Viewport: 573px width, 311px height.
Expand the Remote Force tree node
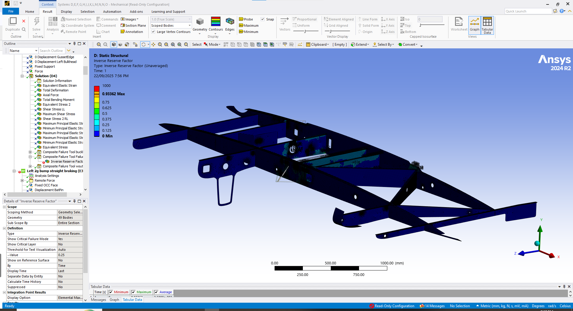[x=22, y=180]
